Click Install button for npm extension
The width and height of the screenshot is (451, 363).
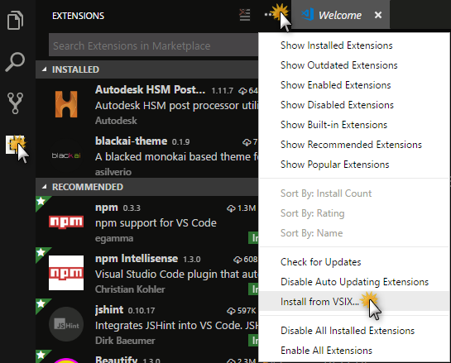click(253, 238)
